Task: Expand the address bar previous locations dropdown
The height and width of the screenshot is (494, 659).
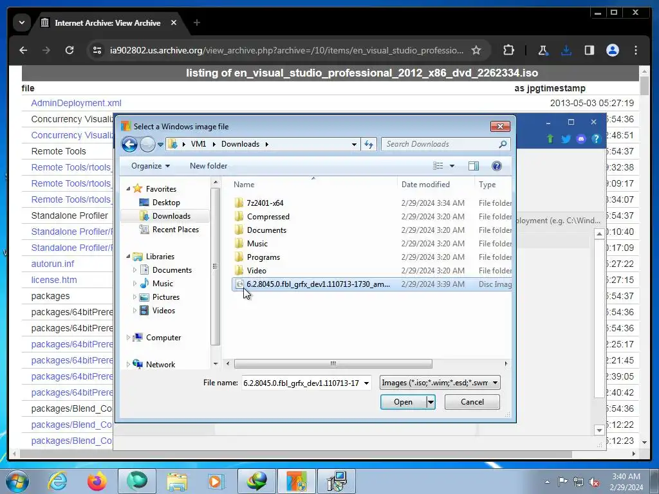Action: [355, 145]
